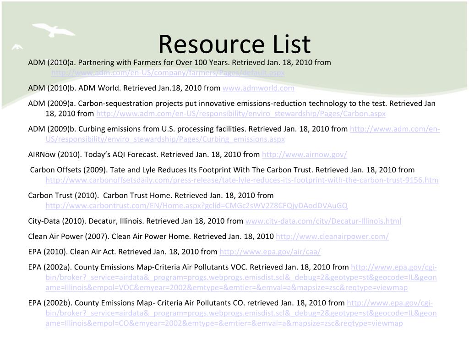Click the text 'Clean Air Power (2007)'

(69, 236)
